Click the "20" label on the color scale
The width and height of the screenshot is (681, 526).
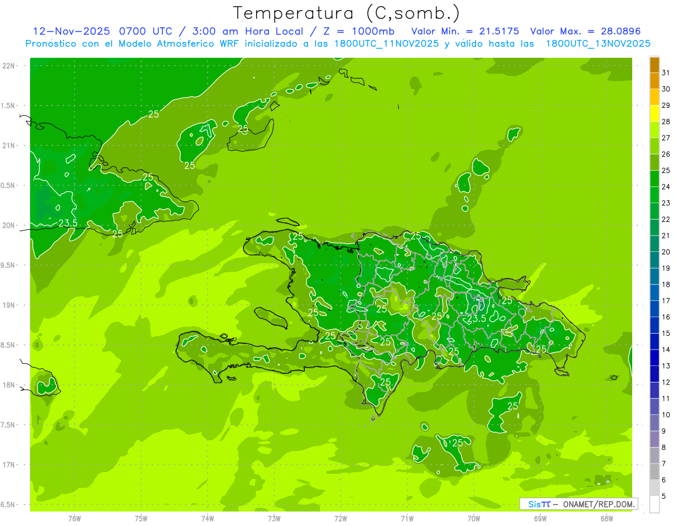666,252
